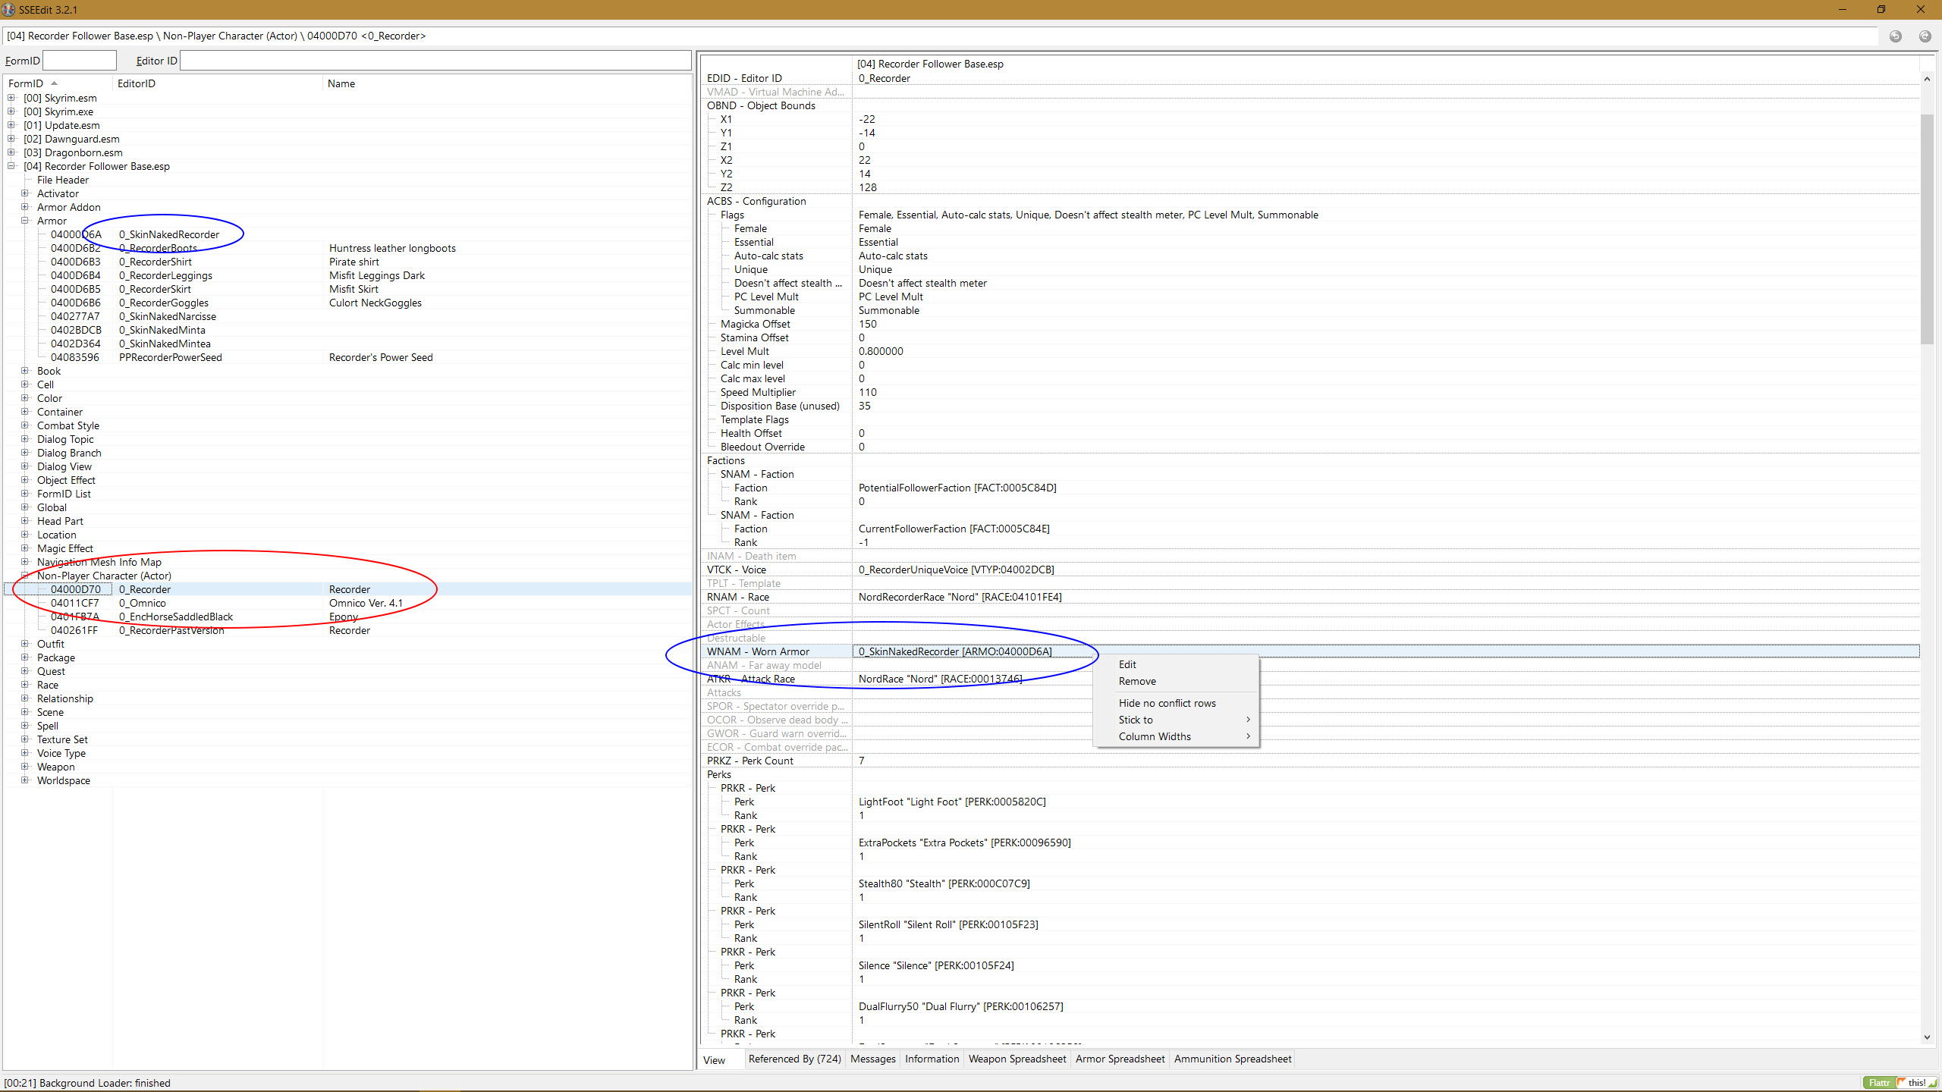
Task: Click the PotentialFollowerFaction value
Action: point(957,488)
